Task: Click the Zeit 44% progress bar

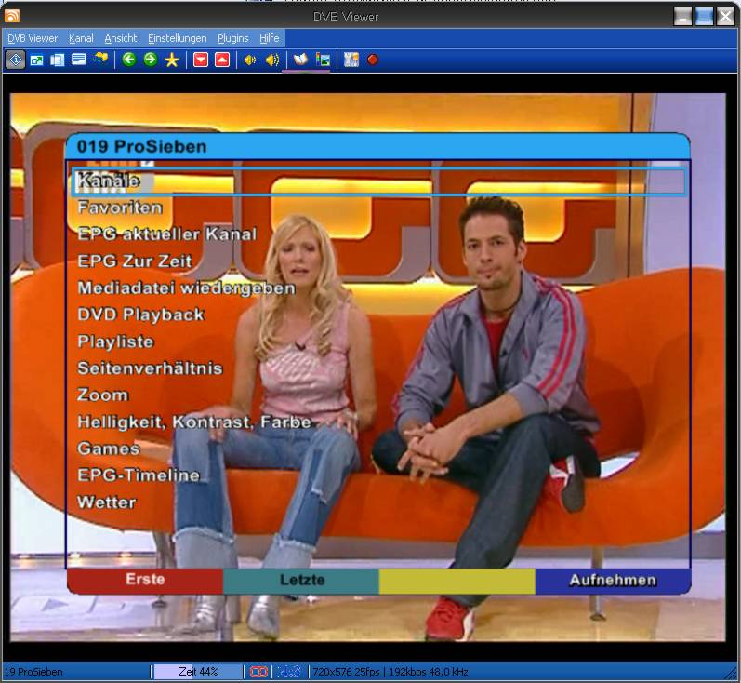Action: pyautogui.click(x=198, y=672)
